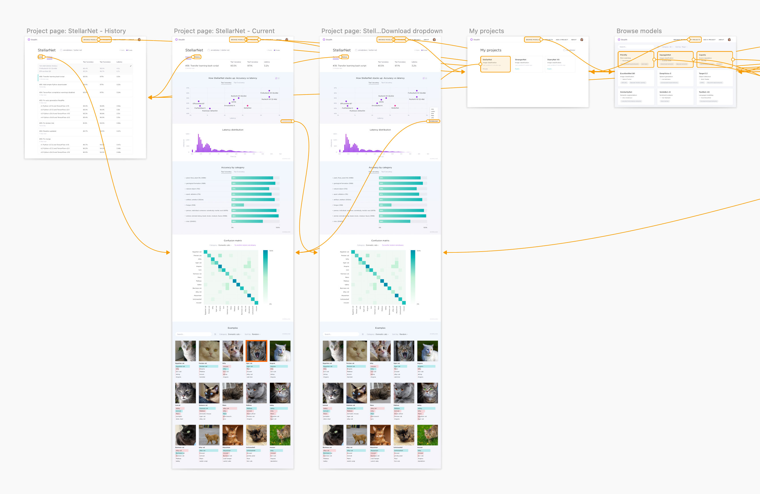The width and height of the screenshot is (760, 494).
Task: Click user avatar in My projects frame
Action: click(581, 40)
